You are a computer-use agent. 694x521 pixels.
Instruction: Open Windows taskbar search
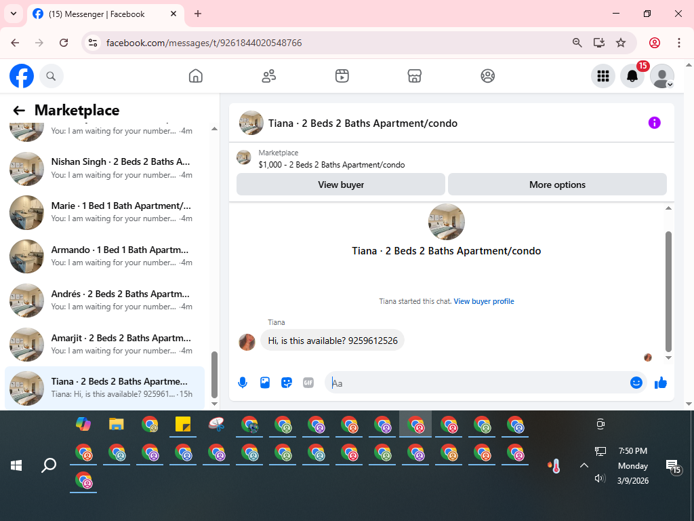pyautogui.click(x=49, y=465)
